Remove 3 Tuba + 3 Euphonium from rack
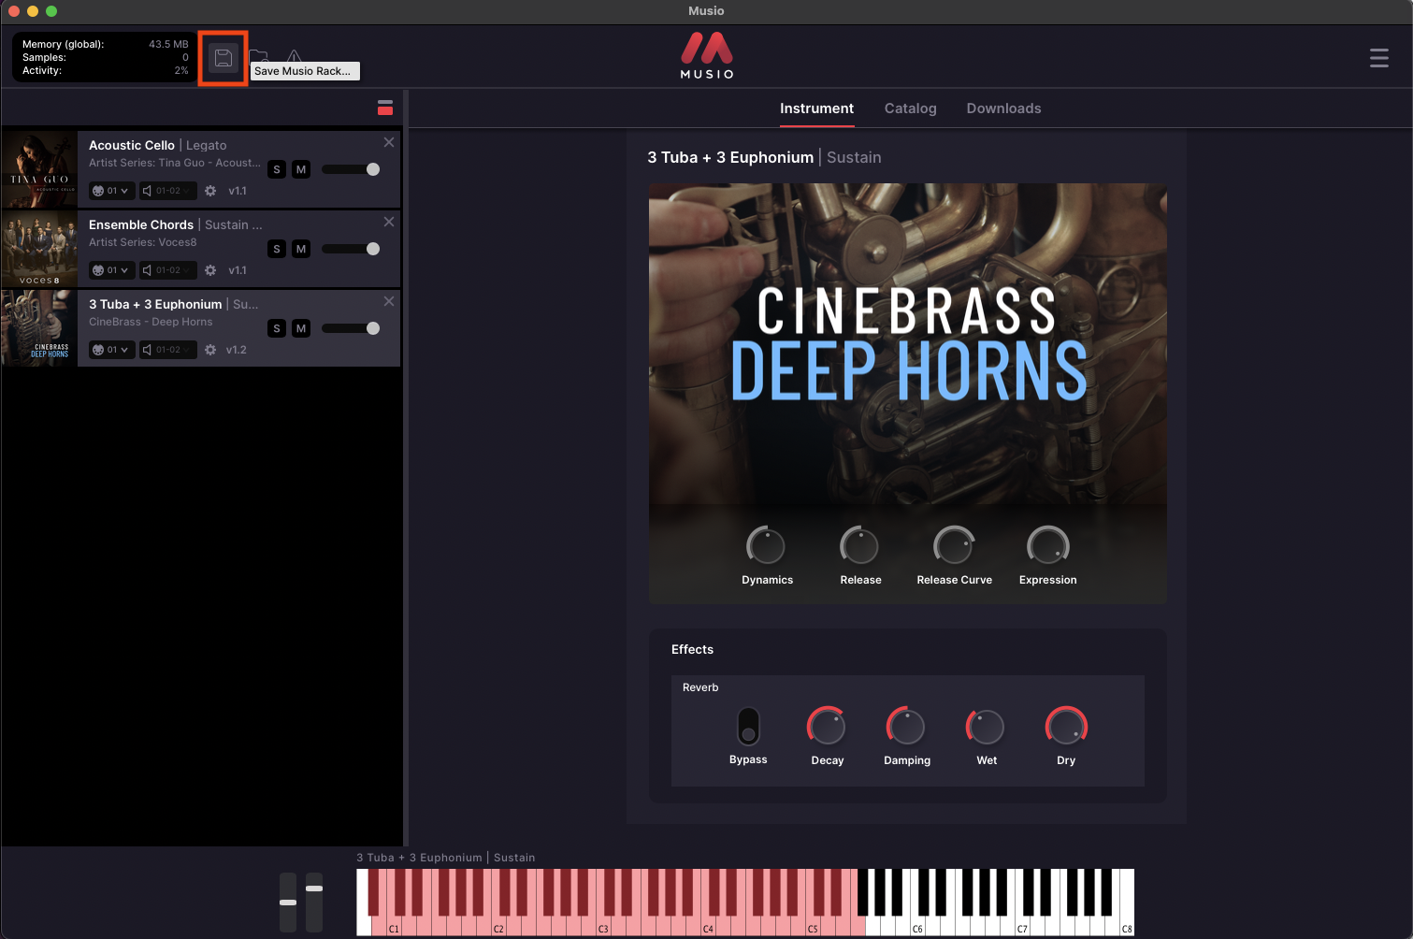1413x939 pixels. click(x=389, y=301)
